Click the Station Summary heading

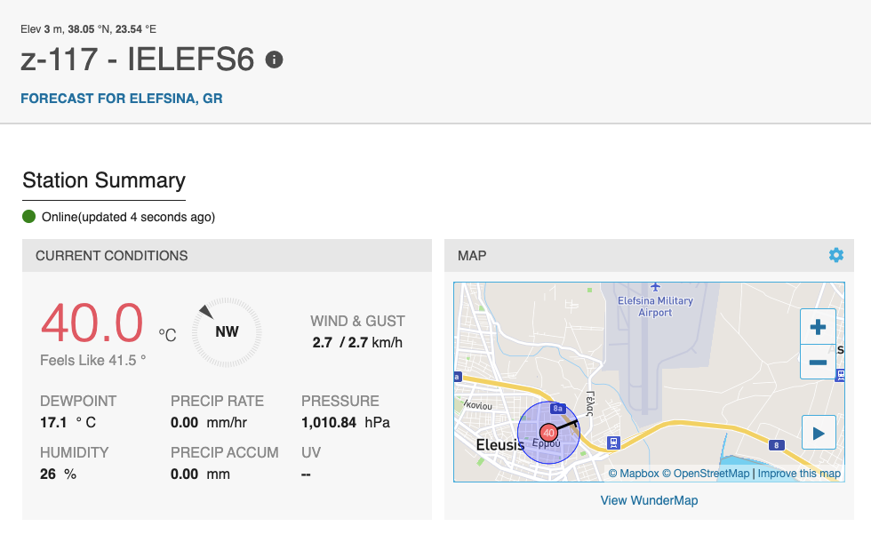click(x=104, y=180)
